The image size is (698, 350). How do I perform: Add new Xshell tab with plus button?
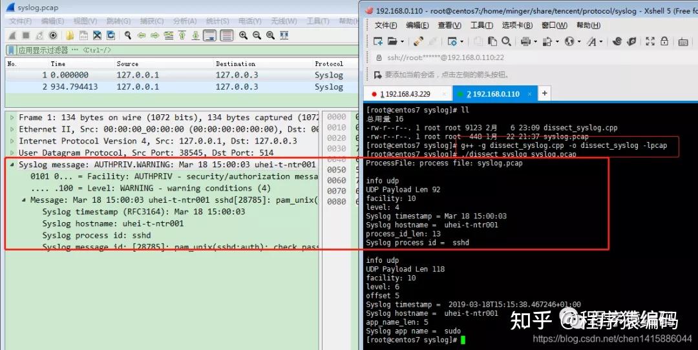(544, 94)
